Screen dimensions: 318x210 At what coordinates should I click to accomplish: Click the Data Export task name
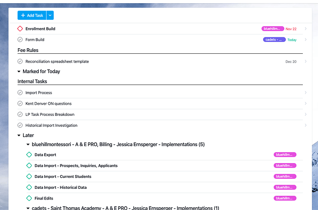(46, 154)
